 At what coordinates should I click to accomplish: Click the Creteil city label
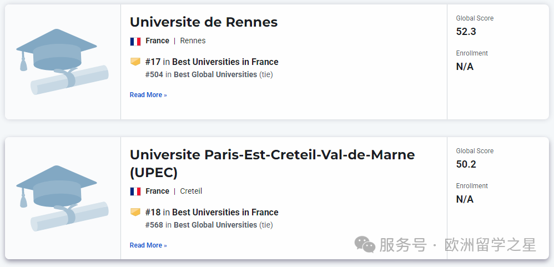[x=191, y=191]
